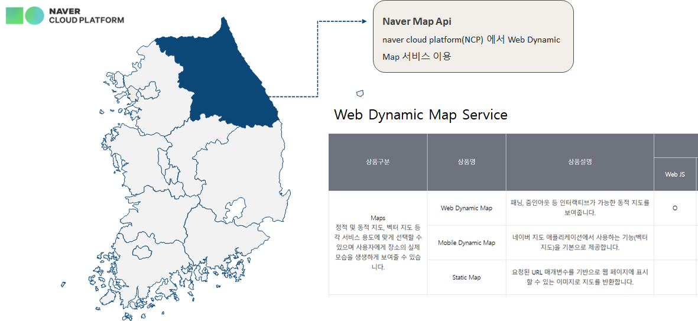Click the Naver Cloud Platform logo
Viewport: 698px width, 321px height.
(x=65, y=15)
